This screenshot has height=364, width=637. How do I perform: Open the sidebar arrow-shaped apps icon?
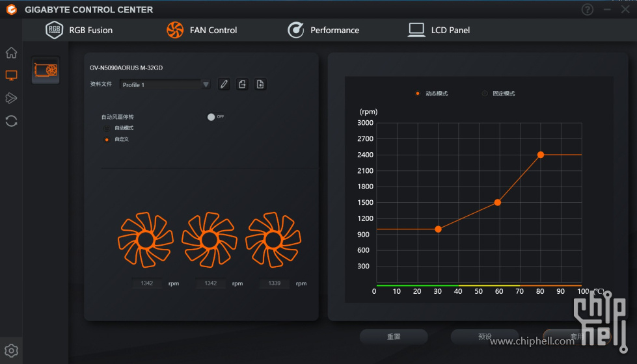[11, 98]
